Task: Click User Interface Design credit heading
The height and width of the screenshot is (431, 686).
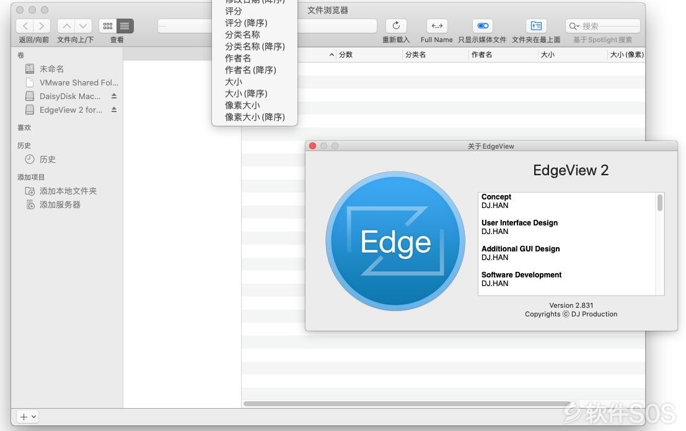Action: click(x=519, y=222)
